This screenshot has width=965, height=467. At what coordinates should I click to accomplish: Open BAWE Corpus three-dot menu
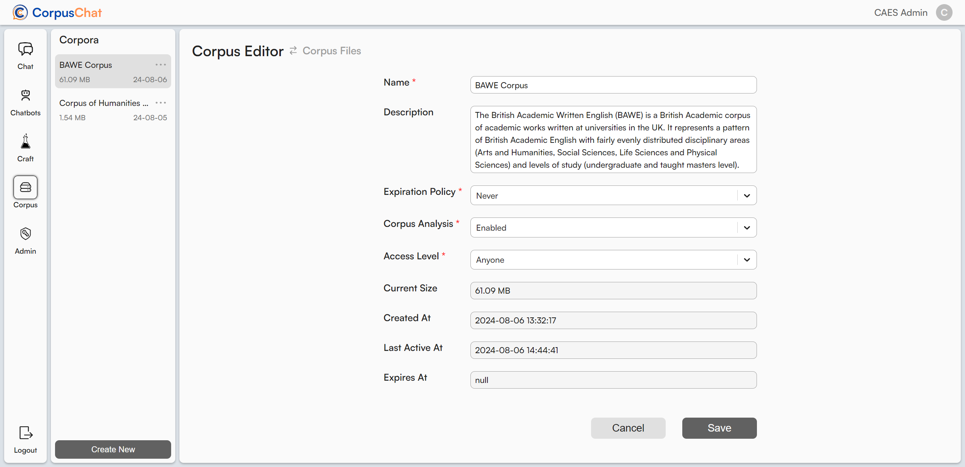pos(161,65)
